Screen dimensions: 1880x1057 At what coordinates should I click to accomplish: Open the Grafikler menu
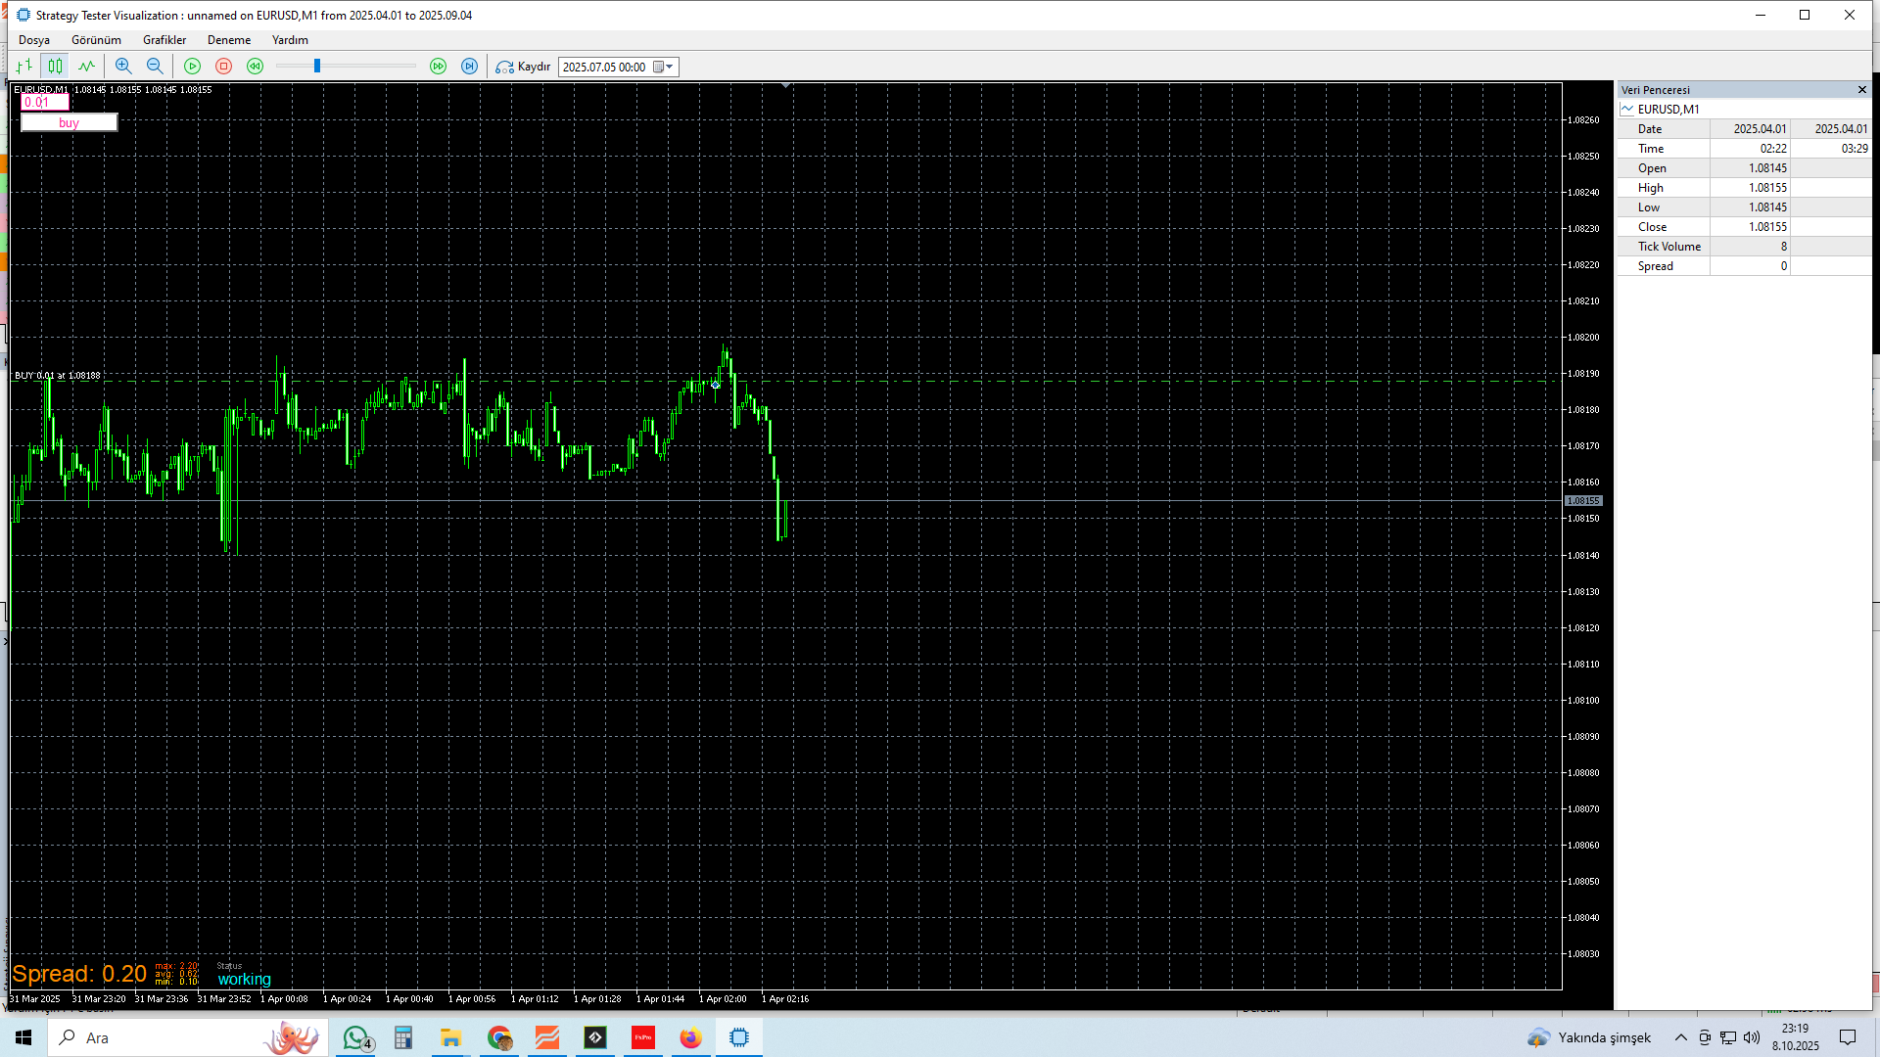[x=164, y=40]
